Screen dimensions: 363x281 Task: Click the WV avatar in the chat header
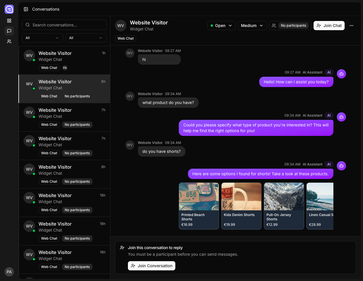coord(121,26)
